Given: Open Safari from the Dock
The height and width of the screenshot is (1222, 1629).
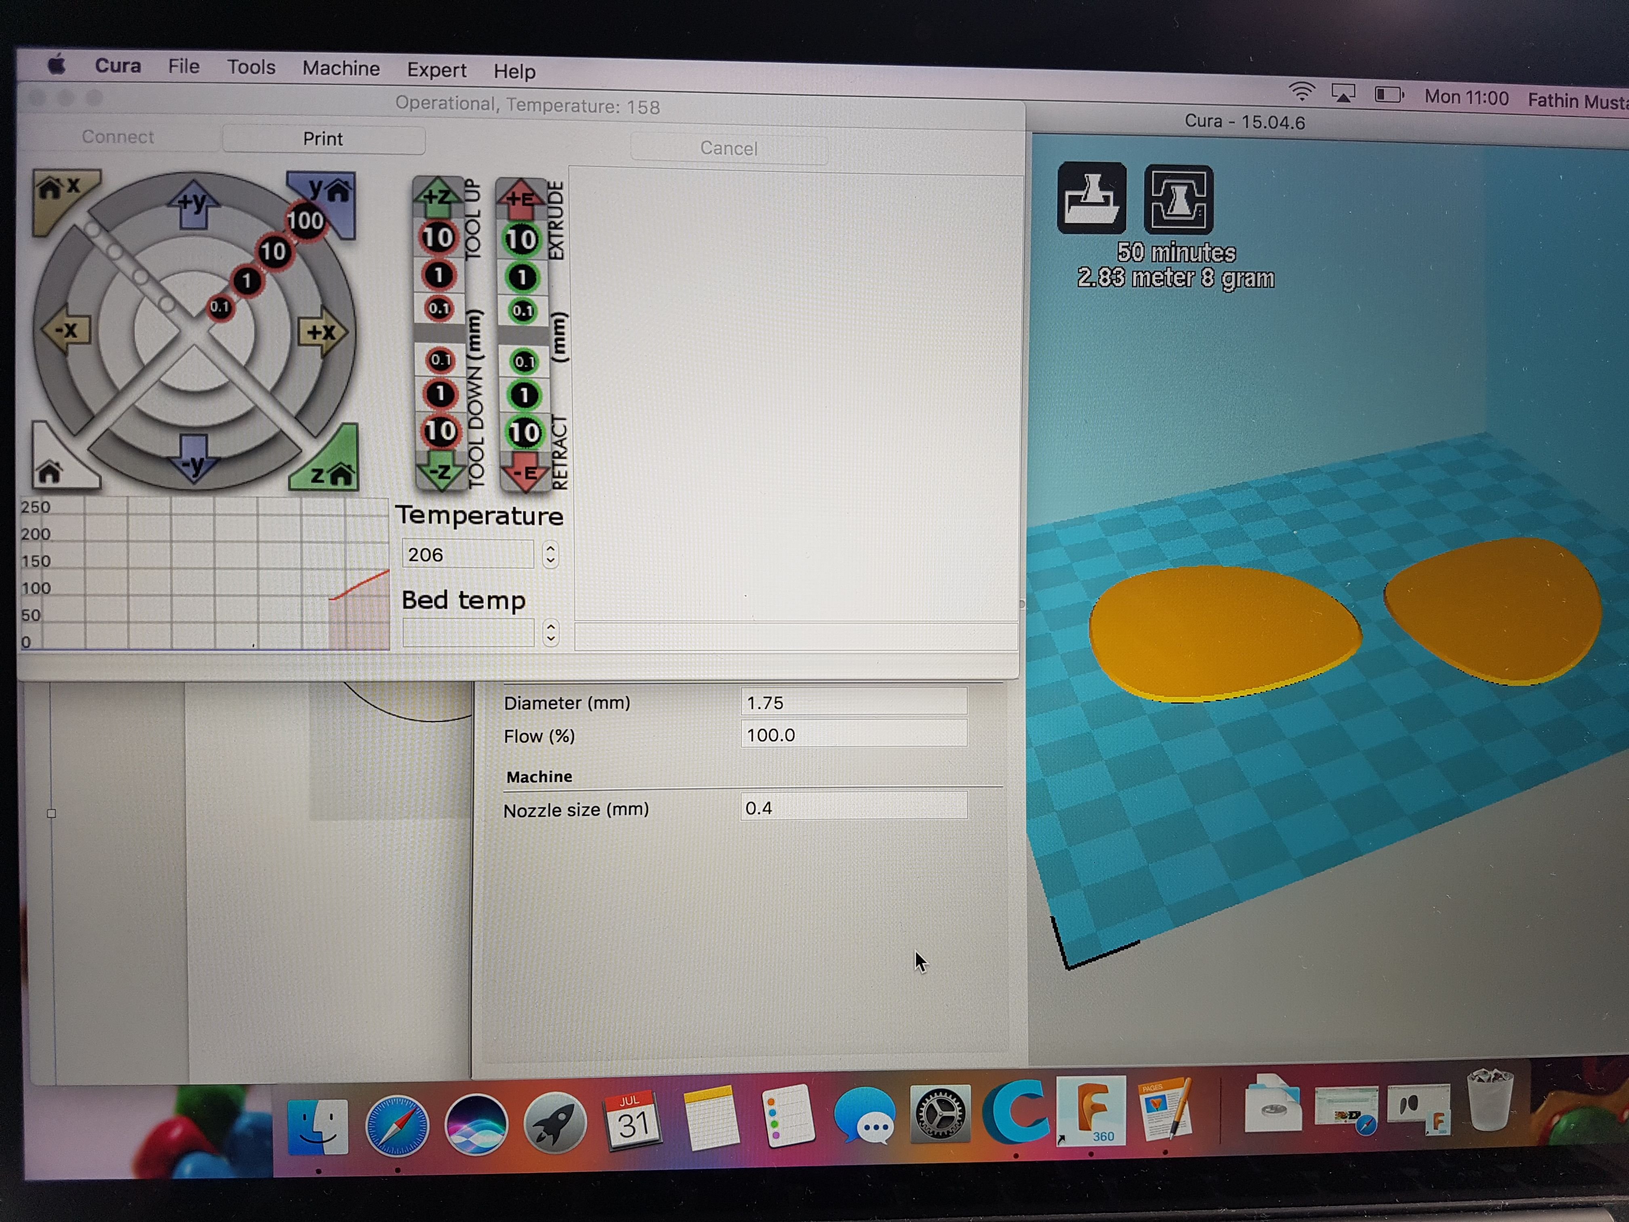Looking at the screenshot, I should [x=397, y=1125].
